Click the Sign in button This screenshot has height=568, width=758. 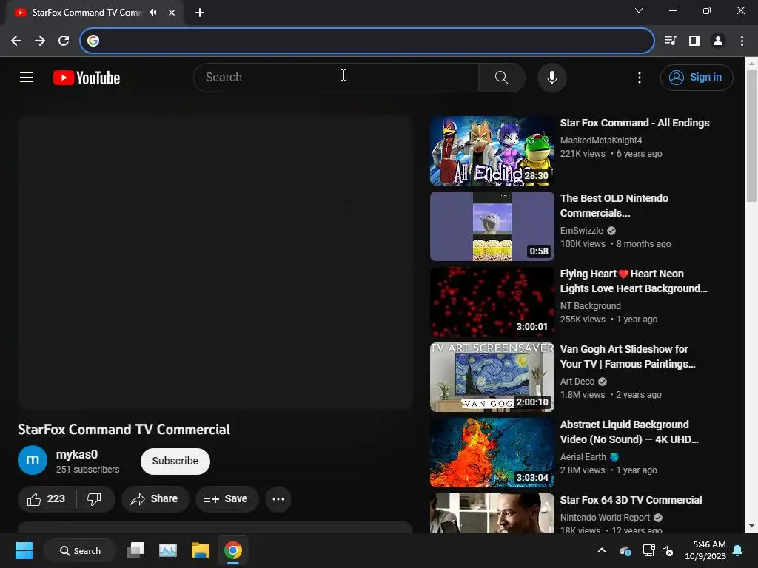[x=696, y=77]
